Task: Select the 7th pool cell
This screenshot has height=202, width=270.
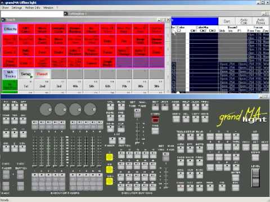Action: (124, 85)
